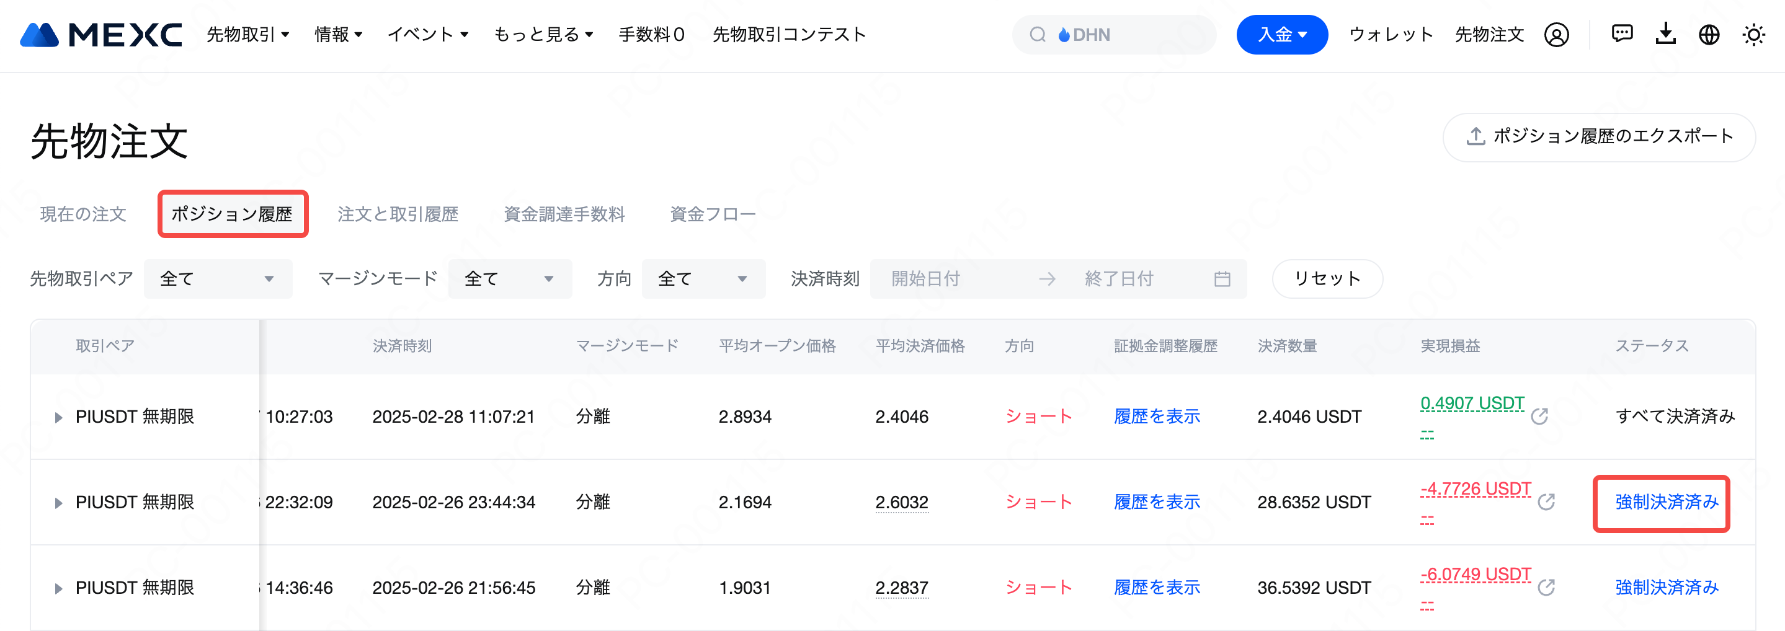Viewport: 1785px width, 631px height.
Task: Click share icon beside -6.0749 USDT loss
Action: 1546,588
